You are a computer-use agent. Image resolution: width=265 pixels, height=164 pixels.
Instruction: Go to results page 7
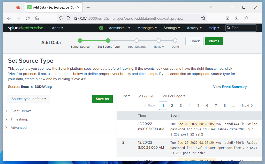coord(216,106)
